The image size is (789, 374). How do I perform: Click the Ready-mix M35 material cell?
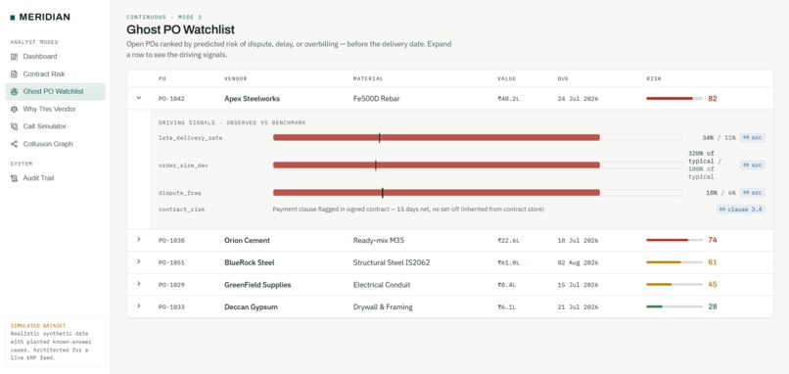(379, 240)
